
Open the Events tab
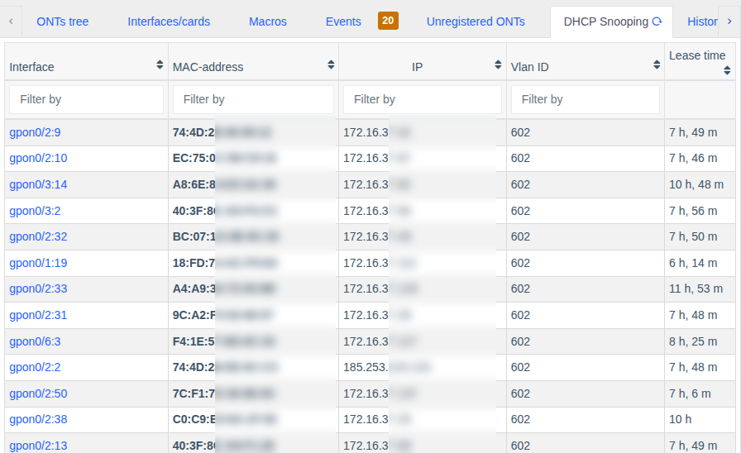point(343,21)
